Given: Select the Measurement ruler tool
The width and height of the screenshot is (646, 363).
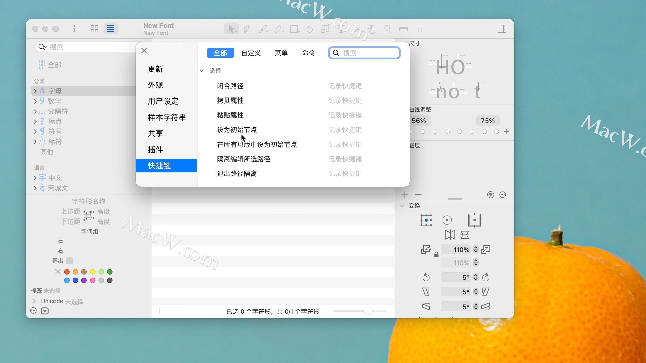Looking at the screenshot, I should (x=403, y=29).
